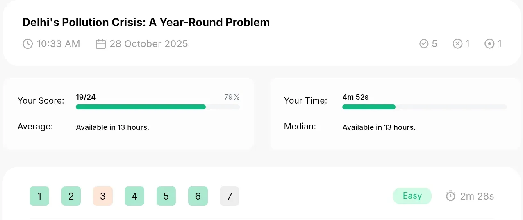Go to question 2
Viewport: 523px width, 220px height.
[71, 196]
